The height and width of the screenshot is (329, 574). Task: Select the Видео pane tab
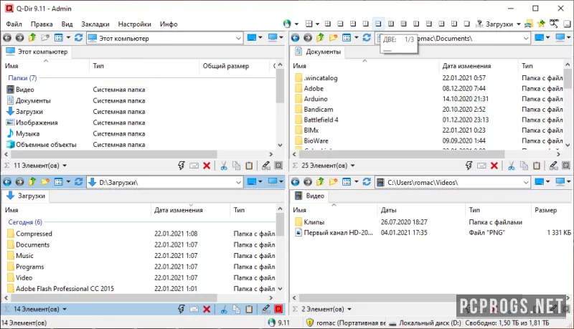tap(310, 196)
